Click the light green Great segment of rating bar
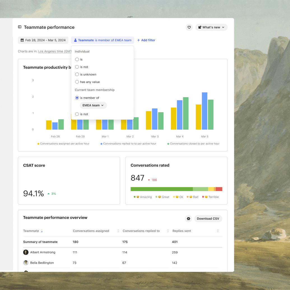 coord(201,189)
